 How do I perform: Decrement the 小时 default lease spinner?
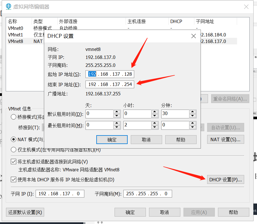click(154, 116)
